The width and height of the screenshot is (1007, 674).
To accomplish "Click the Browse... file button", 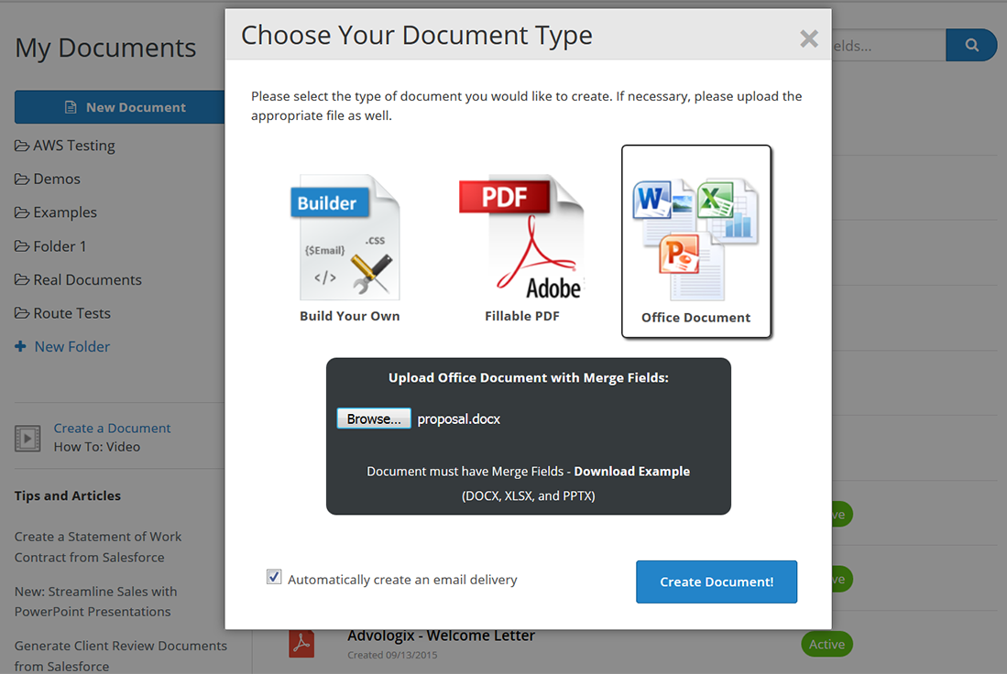I will (374, 419).
